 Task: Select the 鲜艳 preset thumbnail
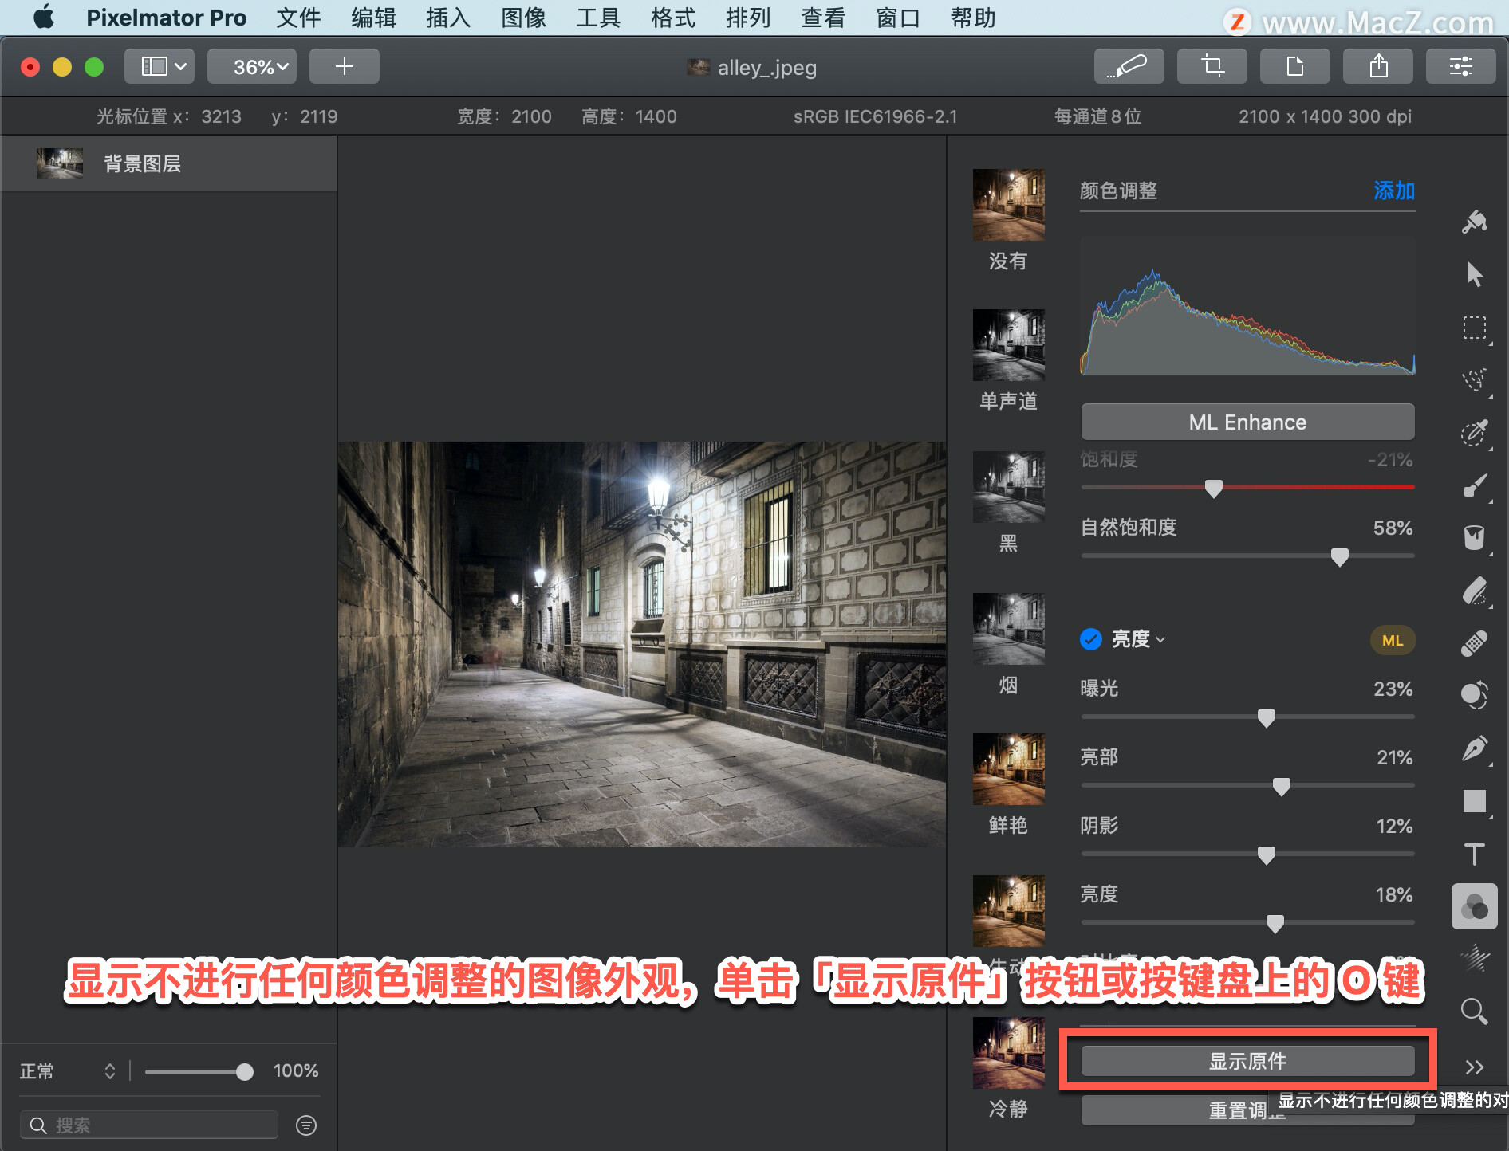1008,769
